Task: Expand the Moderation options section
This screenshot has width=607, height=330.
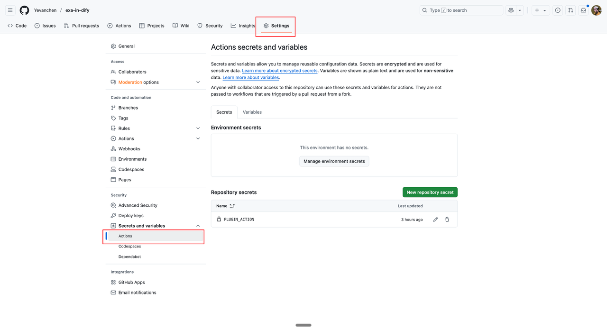Action: tap(198, 82)
